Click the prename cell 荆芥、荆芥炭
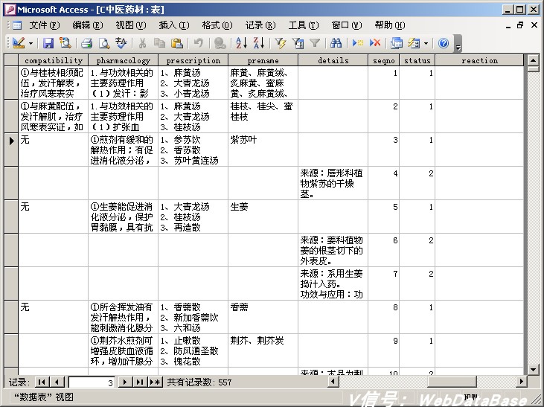This screenshot has width=544, height=407. [263, 350]
